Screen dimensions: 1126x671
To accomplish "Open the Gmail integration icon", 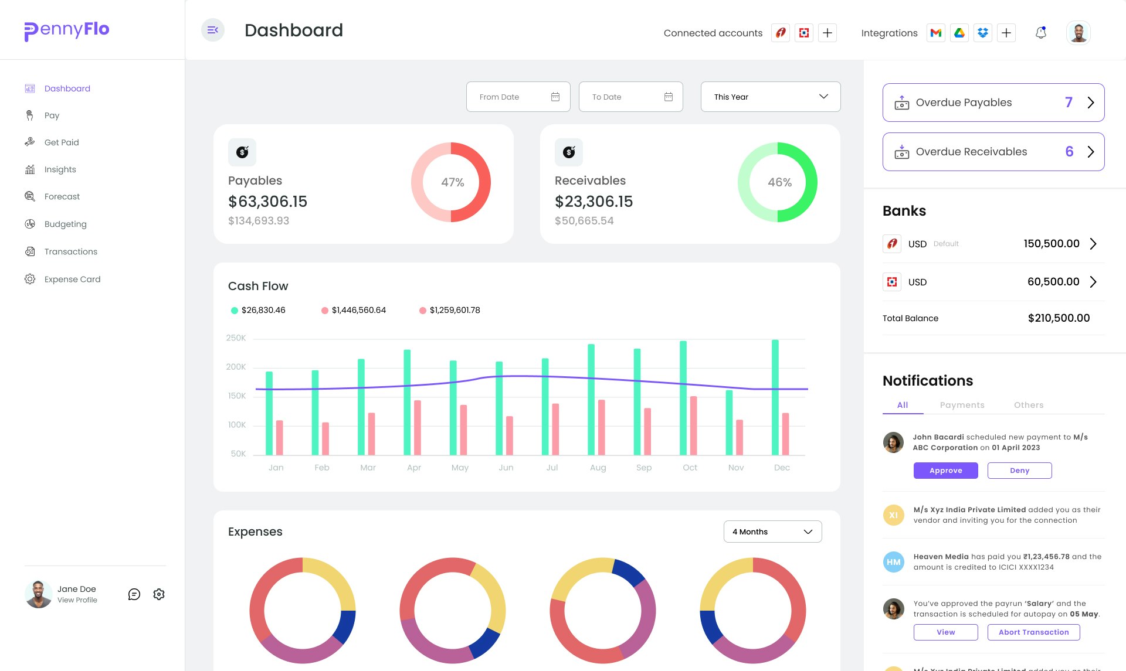I will point(936,33).
